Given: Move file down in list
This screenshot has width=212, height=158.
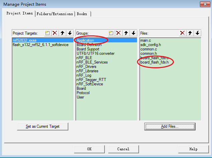Looking at the screenshot, I should (197, 33).
